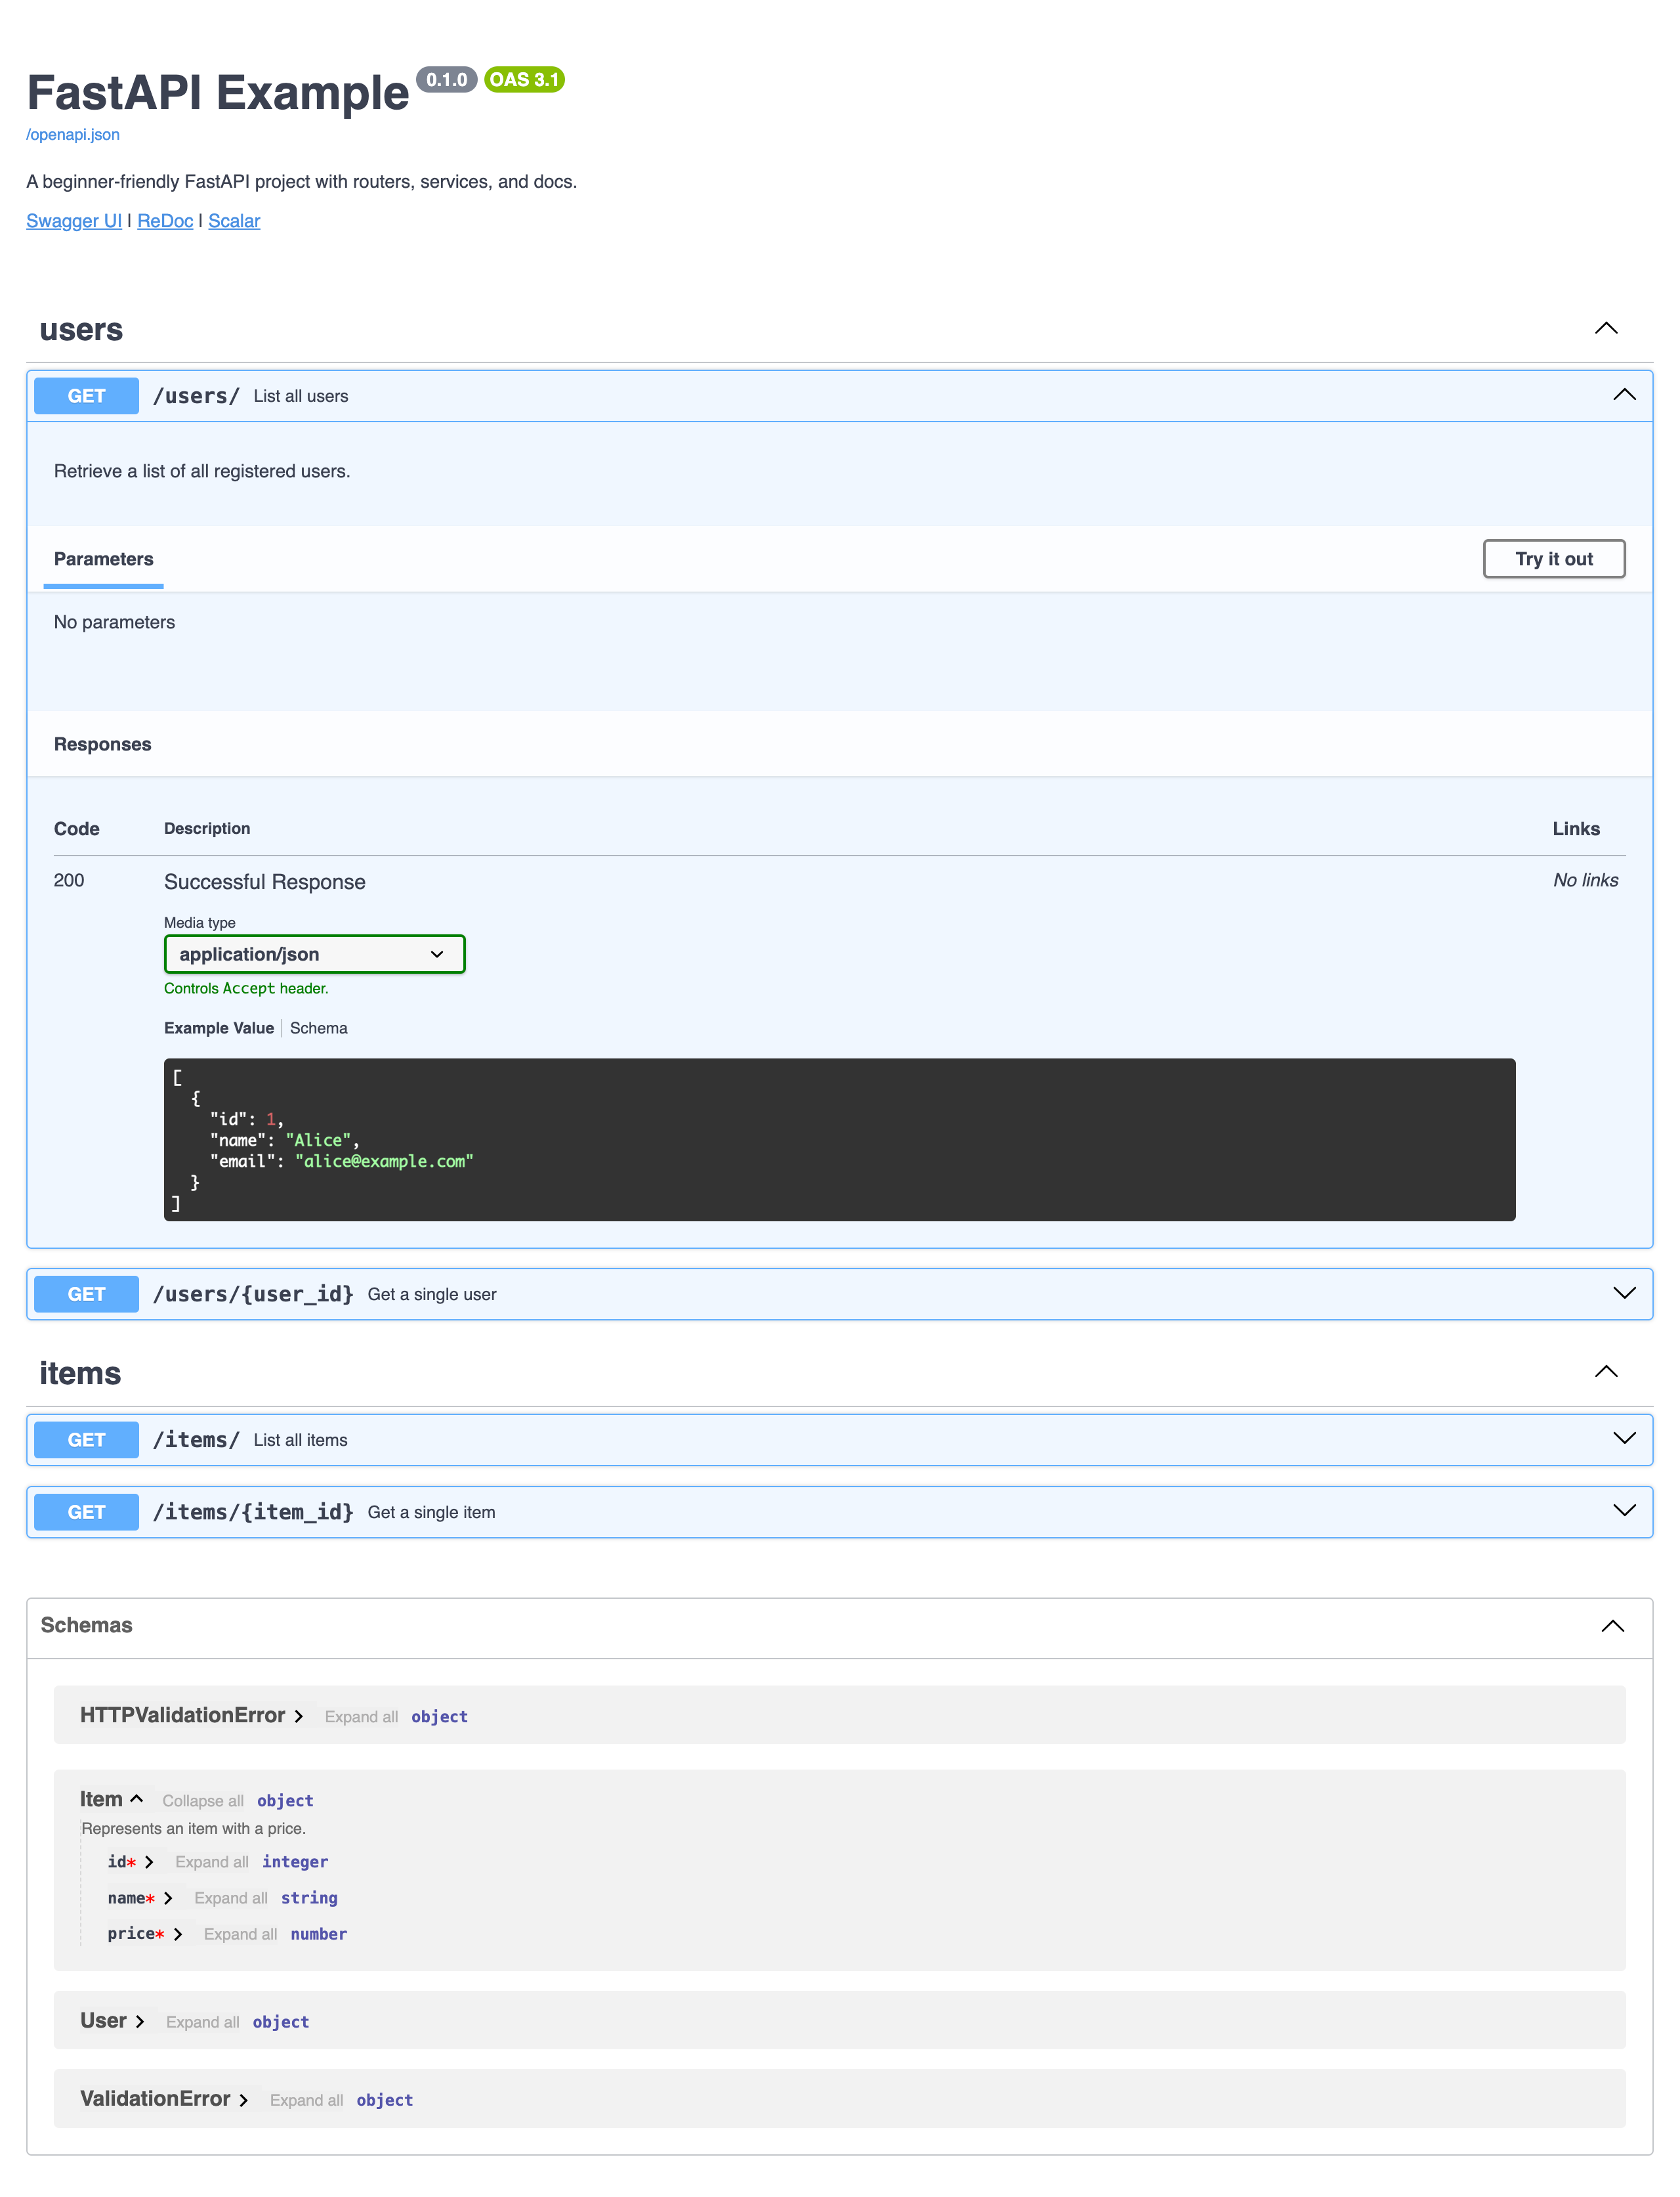Image resolution: width=1680 pixels, height=2197 pixels.
Task: Open the Scalar documentation link
Action: tap(234, 221)
